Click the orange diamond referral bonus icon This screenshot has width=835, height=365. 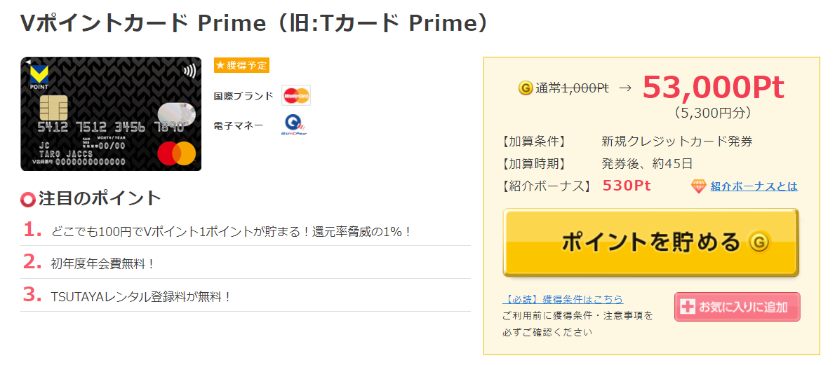coord(698,186)
